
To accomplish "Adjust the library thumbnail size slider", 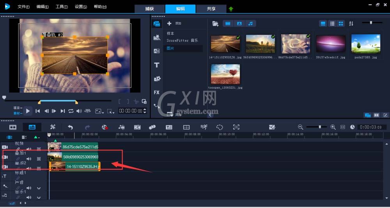I will [372, 23].
